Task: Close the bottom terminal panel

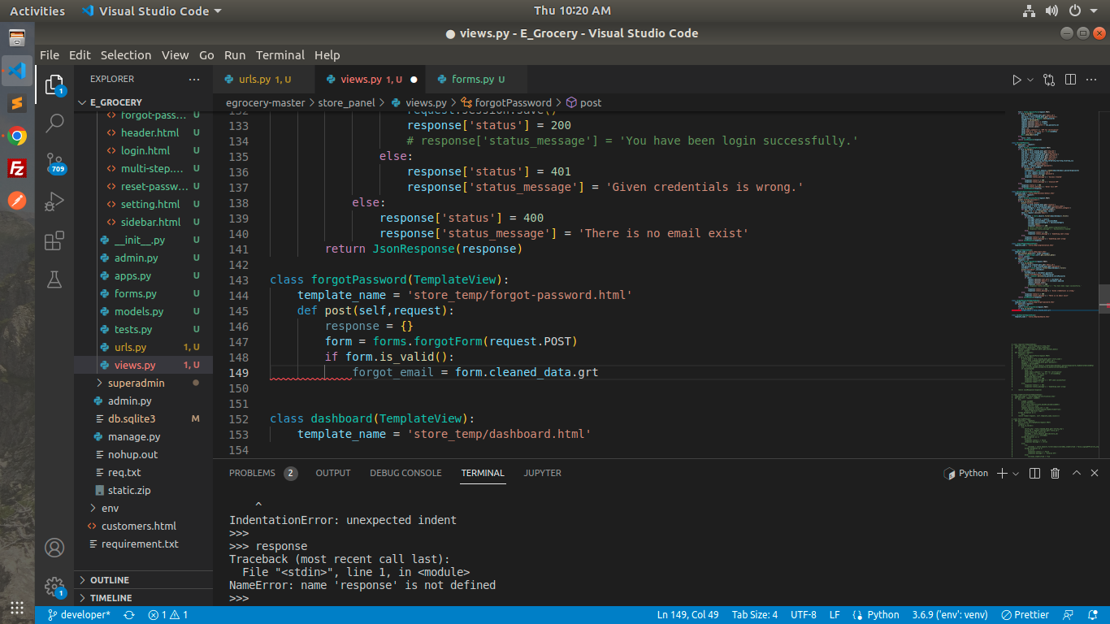Action: tap(1095, 473)
